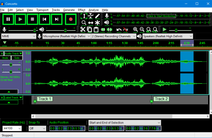Open the Project Rate dropdown
This screenshot has height=138, width=212.
(12, 128)
